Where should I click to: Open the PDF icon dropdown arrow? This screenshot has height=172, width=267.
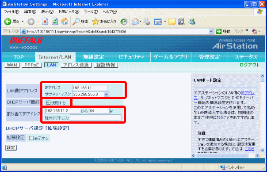259,31
